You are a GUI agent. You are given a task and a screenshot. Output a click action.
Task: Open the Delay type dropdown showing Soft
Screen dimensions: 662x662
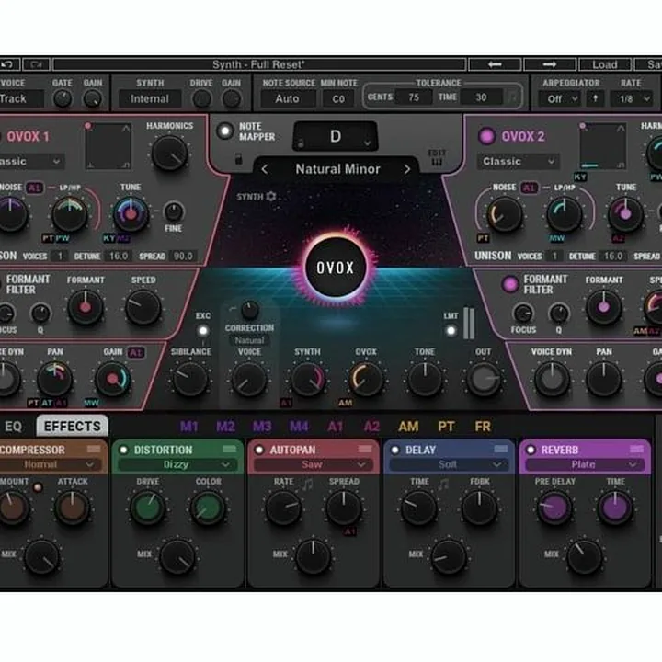coord(449,465)
